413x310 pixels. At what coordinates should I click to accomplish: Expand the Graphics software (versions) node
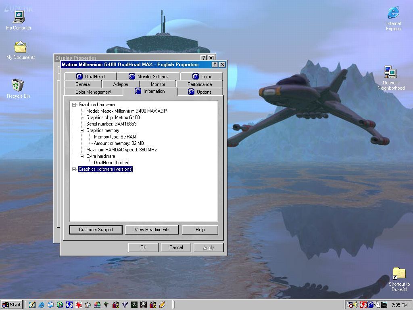coord(74,169)
